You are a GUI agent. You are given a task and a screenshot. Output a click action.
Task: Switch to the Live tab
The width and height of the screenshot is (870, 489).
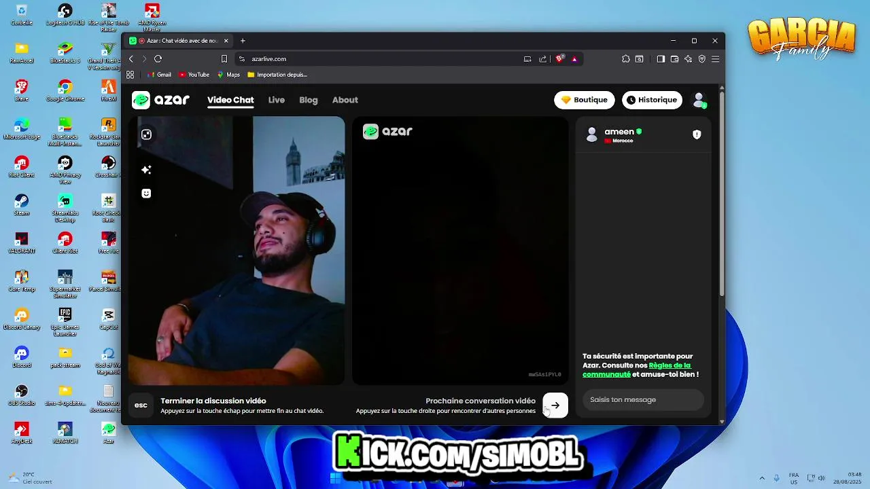point(277,100)
